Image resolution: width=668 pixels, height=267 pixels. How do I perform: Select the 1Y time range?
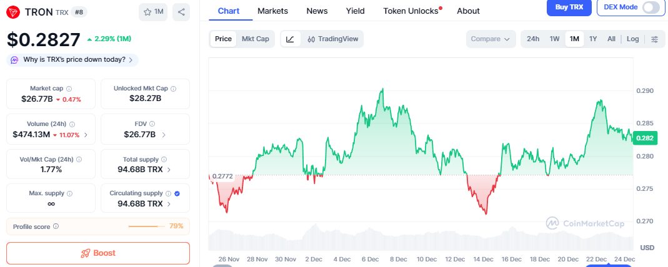tap(593, 39)
